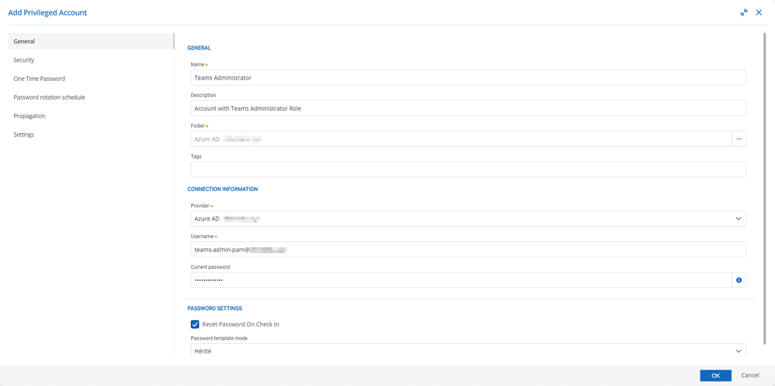Collapse the dialog with the shrink-arrows icon
The height and width of the screenshot is (386, 775).
coord(743,12)
